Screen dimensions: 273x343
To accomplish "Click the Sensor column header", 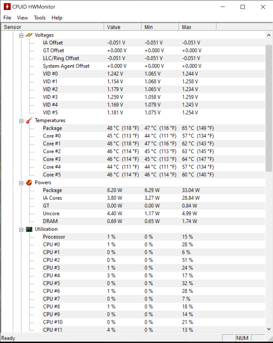I will pyautogui.click(x=52, y=27).
